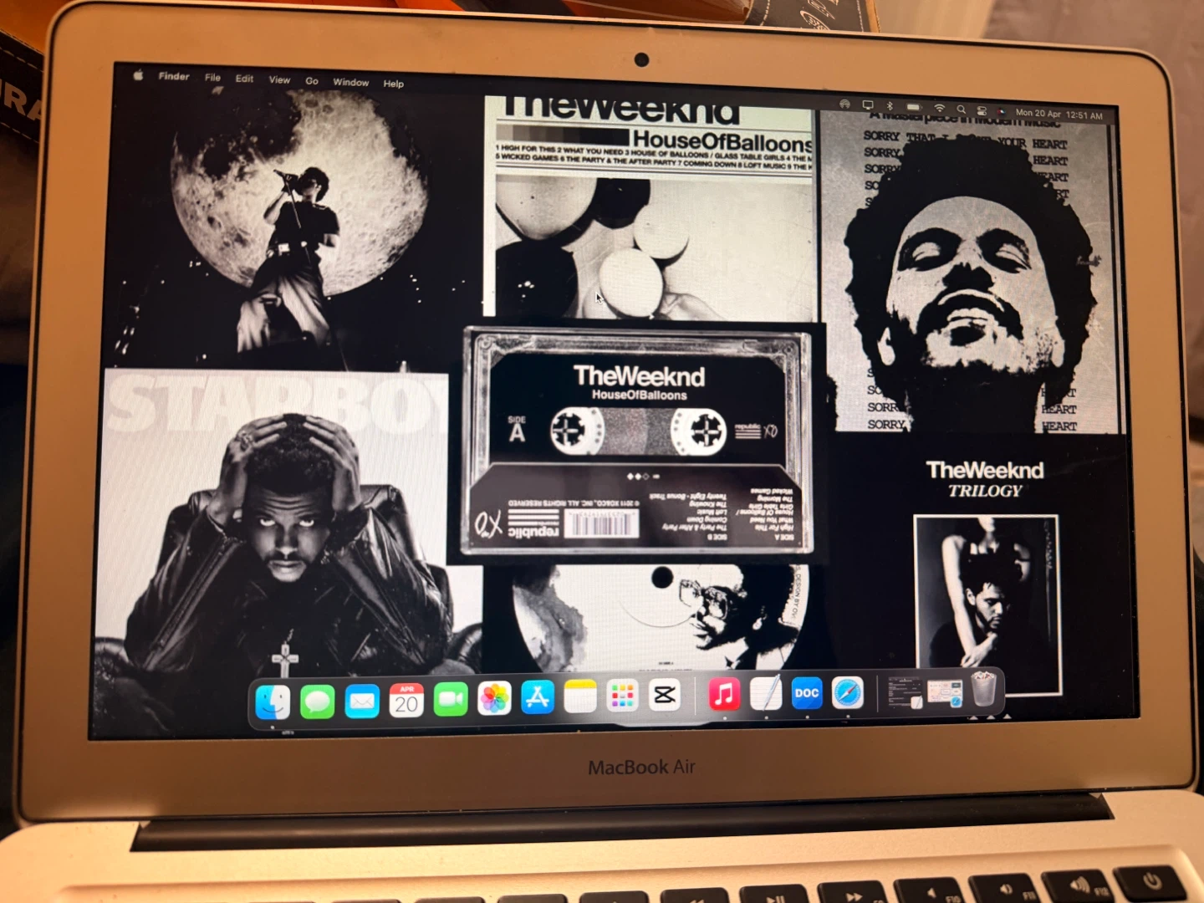
Task: Launch Safari from the Dock
Action: pyautogui.click(x=848, y=692)
